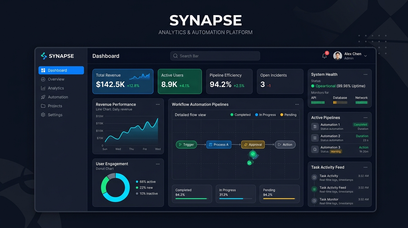
Task: Click the Warning badge on Automation 3
Action: pyautogui.click(x=336, y=151)
